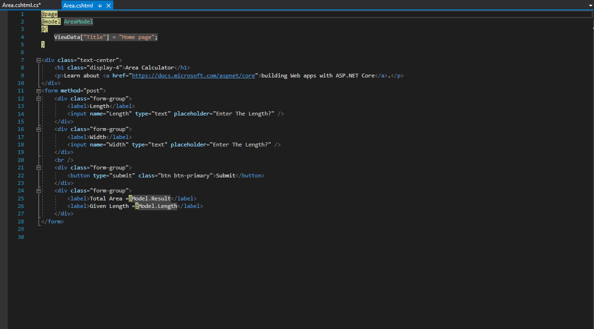Click the @page directive on line 1
Viewport: 594px width, 329px height.
pyautogui.click(x=49, y=14)
